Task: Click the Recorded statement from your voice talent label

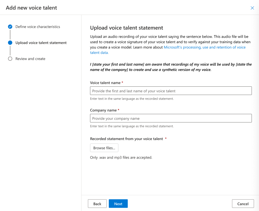Action: (x=126, y=139)
